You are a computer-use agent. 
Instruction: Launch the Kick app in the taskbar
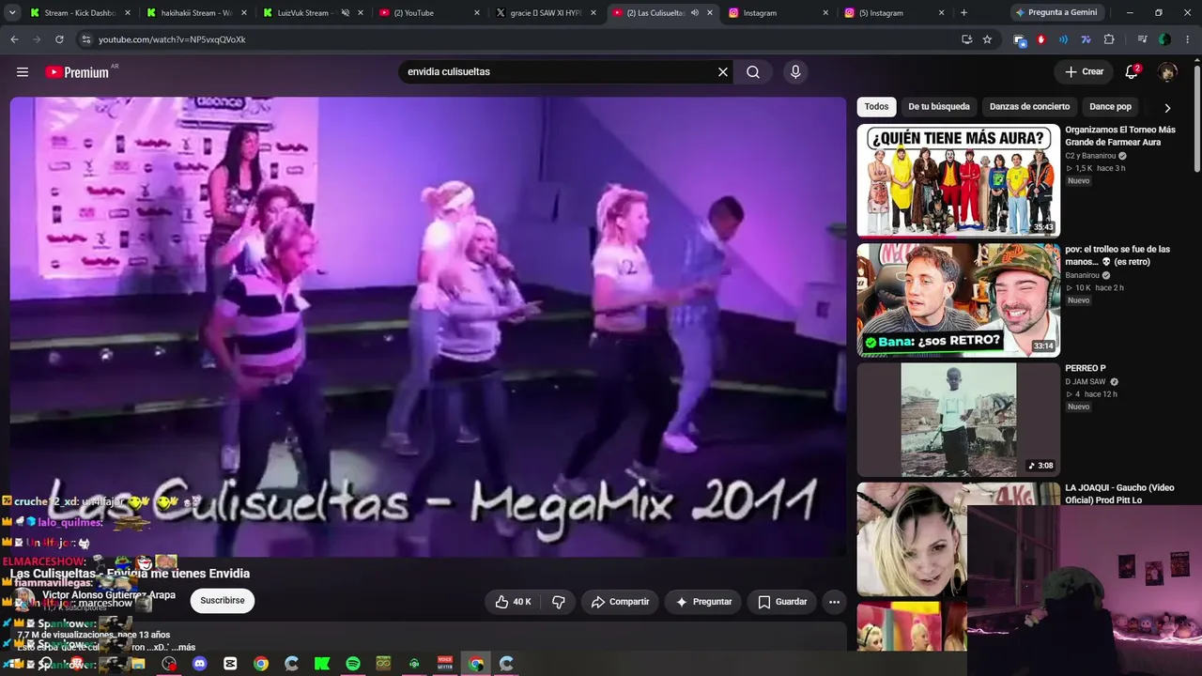[x=322, y=664]
